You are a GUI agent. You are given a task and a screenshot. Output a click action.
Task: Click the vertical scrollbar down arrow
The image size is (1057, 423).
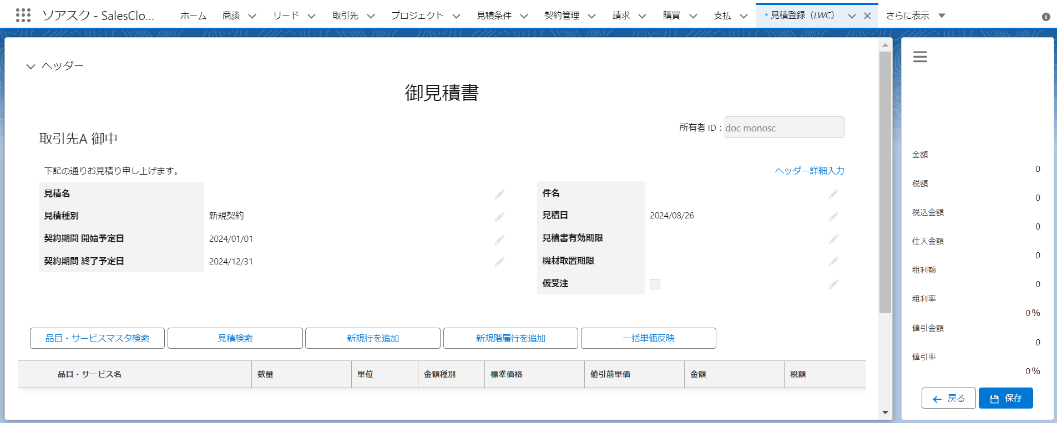tap(885, 412)
